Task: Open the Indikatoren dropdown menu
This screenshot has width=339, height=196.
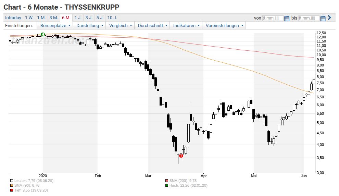Action: click(x=186, y=25)
